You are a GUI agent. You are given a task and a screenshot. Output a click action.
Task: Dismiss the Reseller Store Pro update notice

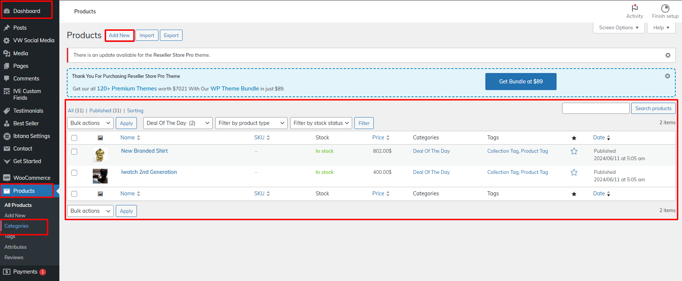[668, 55]
